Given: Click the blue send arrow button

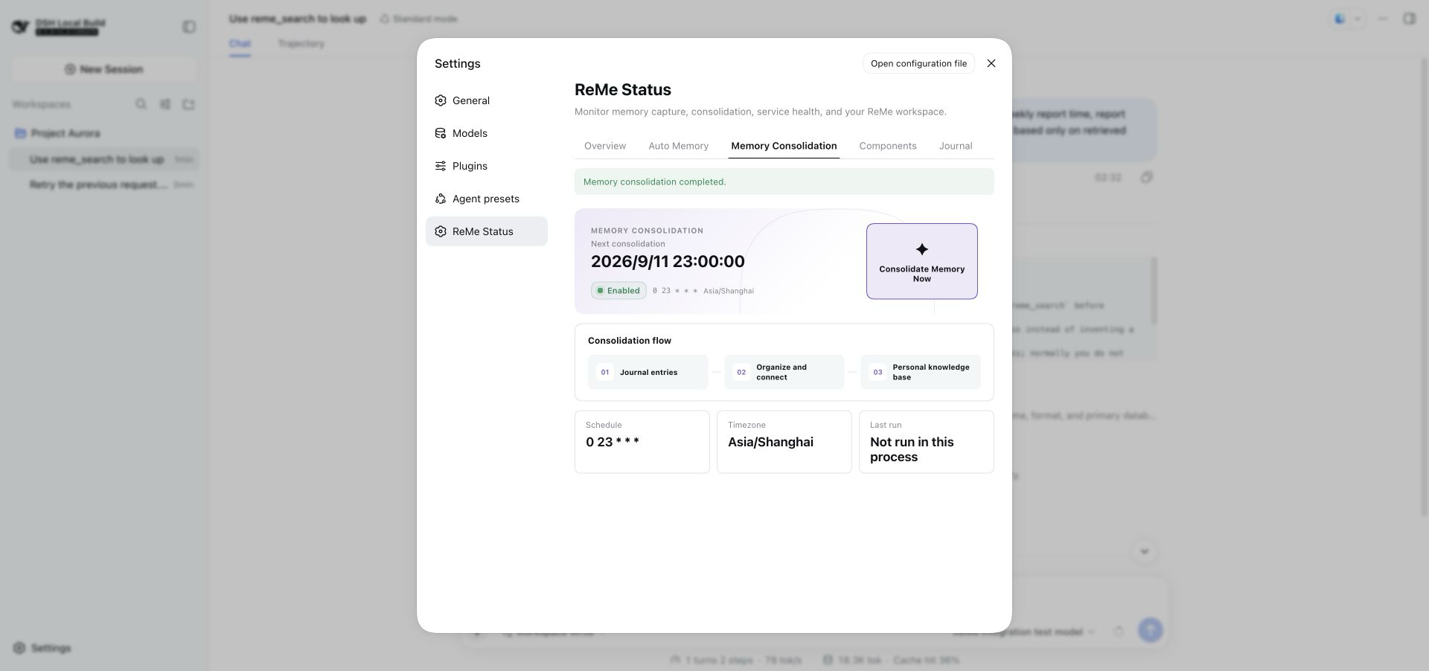Looking at the screenshot, I should [1150, 630].
